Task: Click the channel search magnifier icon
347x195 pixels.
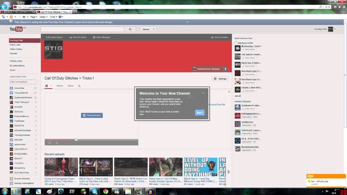Action: click(79, 86)
